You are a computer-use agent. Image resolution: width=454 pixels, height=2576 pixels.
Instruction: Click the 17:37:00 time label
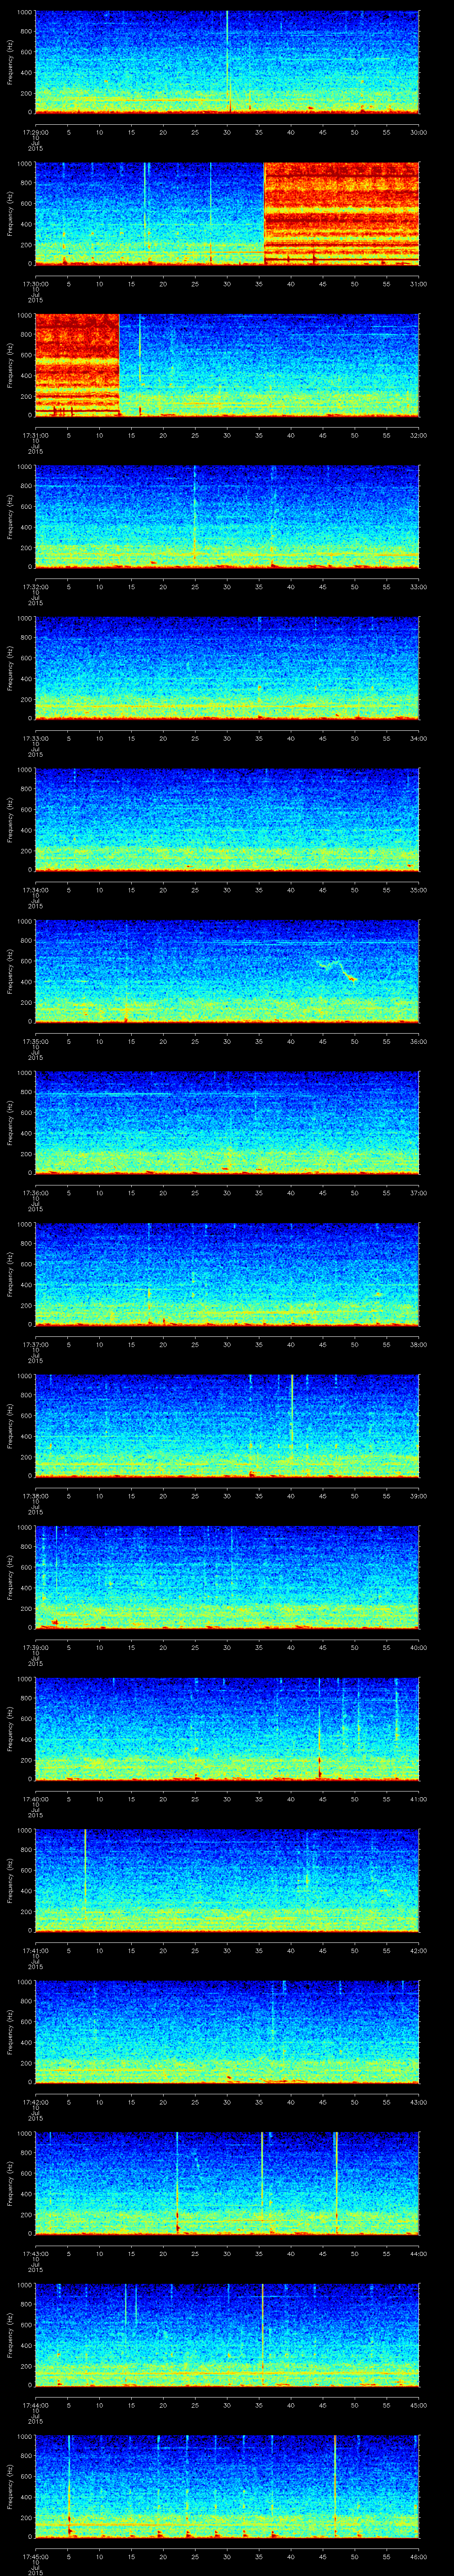35,1344
